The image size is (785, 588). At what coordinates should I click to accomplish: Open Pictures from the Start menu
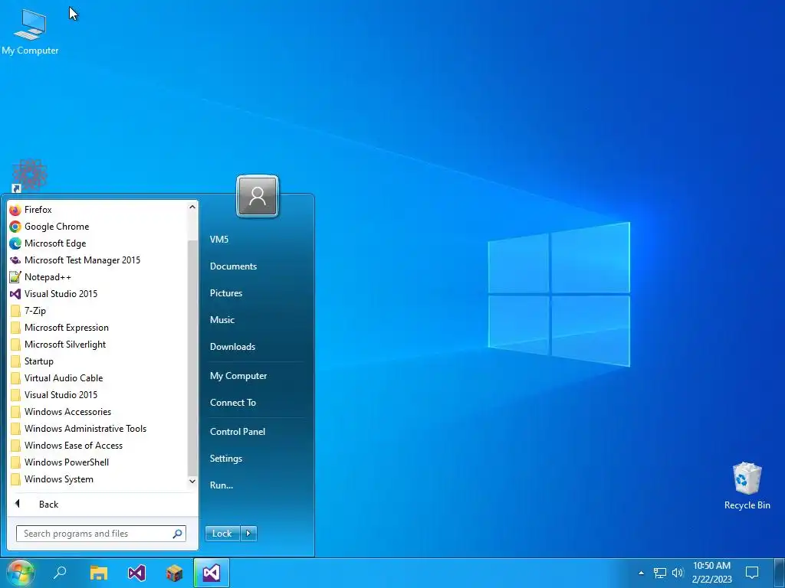coord(226,293)
